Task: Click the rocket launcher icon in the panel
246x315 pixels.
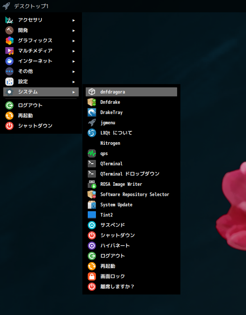Action: [6, 6]
